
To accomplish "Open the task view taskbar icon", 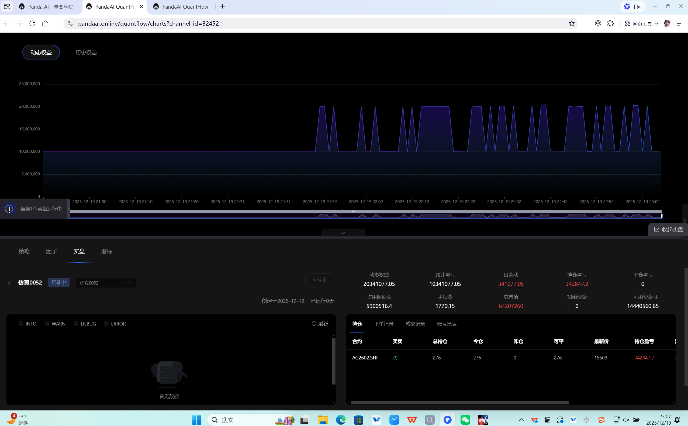I will point(305,420).
